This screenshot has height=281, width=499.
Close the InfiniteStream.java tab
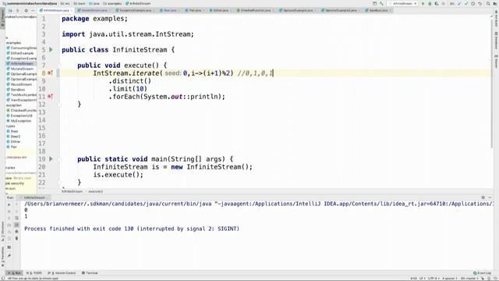click(71, 10)
